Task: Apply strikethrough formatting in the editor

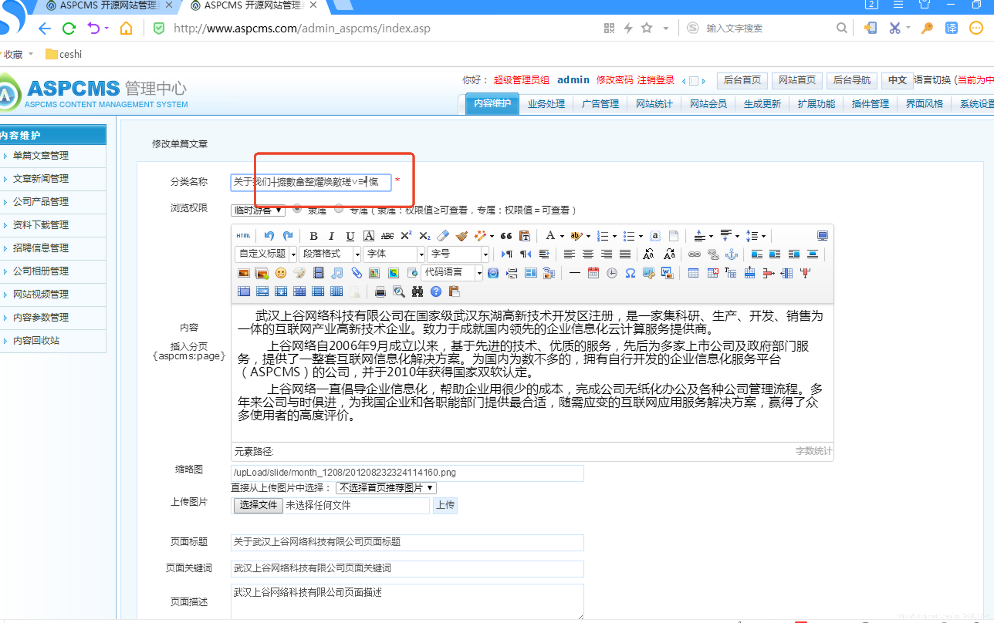Action: tap(387, 236)
